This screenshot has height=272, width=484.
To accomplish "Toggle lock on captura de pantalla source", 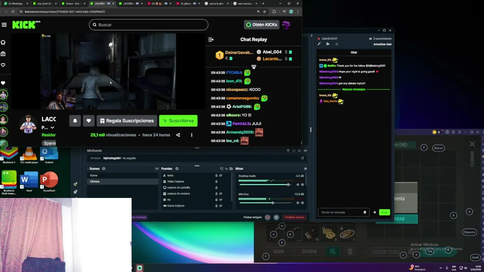I will click(216, 187).
